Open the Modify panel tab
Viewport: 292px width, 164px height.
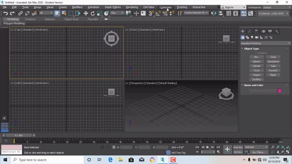250,31
